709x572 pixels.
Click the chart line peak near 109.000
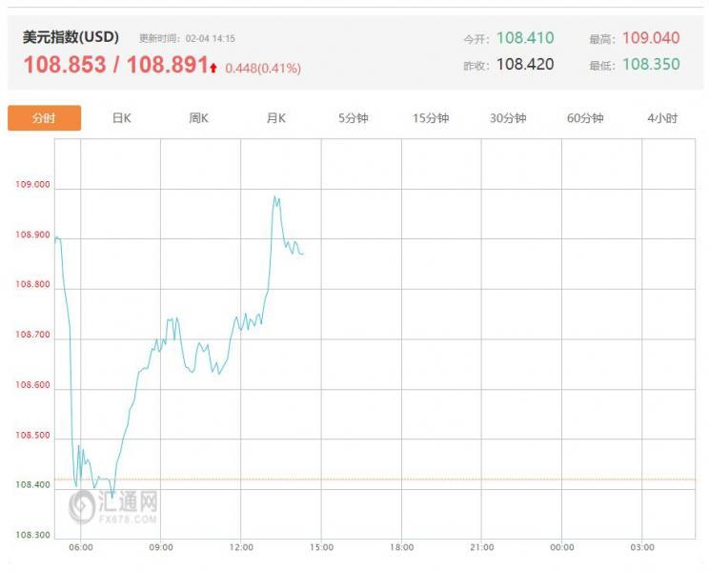tap(274, 197)
